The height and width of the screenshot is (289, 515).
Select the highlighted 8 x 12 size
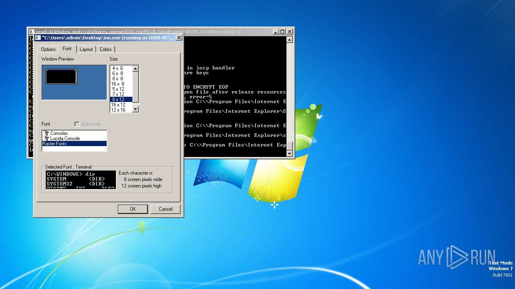tap(121, 100)
